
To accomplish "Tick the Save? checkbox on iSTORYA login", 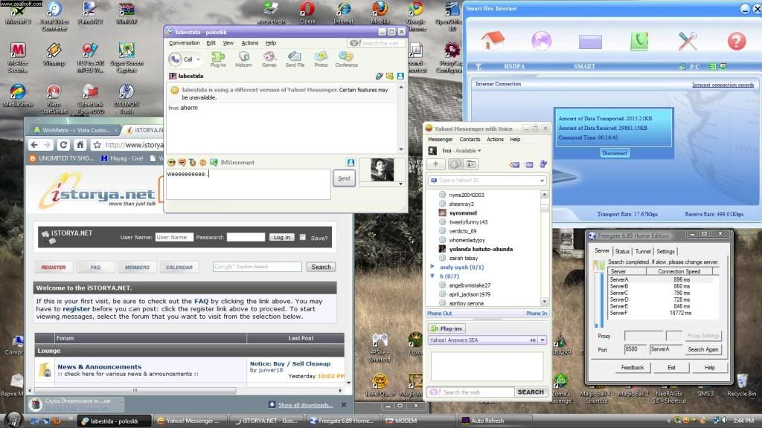I will 303,237.
